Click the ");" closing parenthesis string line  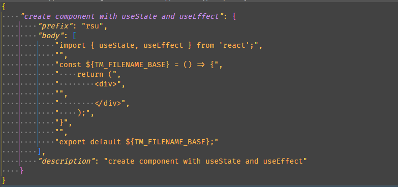75,113
